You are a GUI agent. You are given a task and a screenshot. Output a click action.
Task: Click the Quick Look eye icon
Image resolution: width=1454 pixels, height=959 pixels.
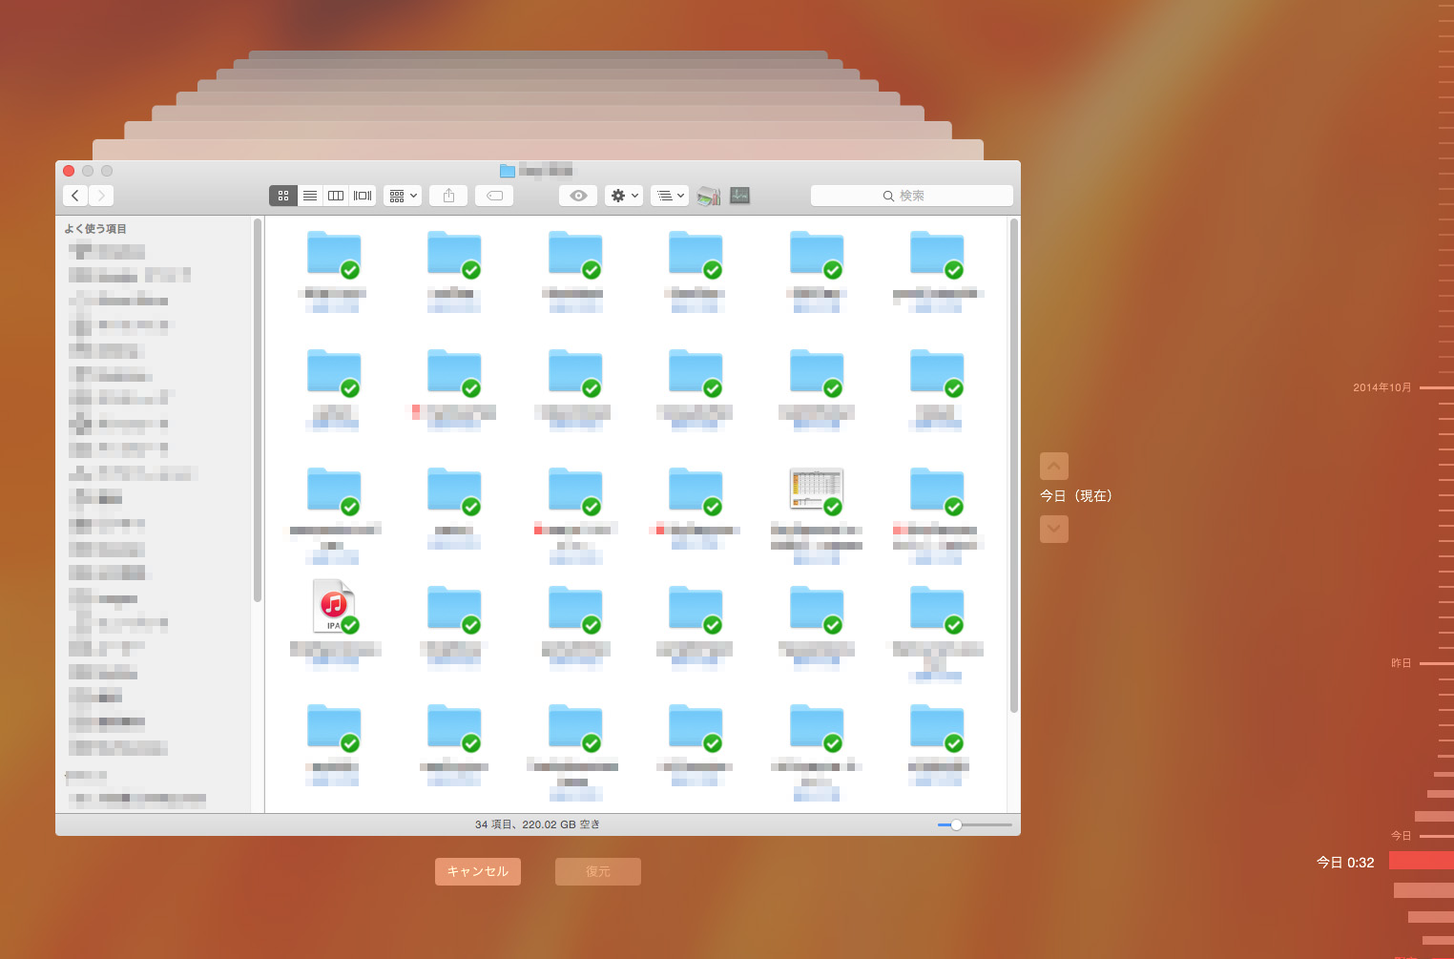click(x=578, y=196)
